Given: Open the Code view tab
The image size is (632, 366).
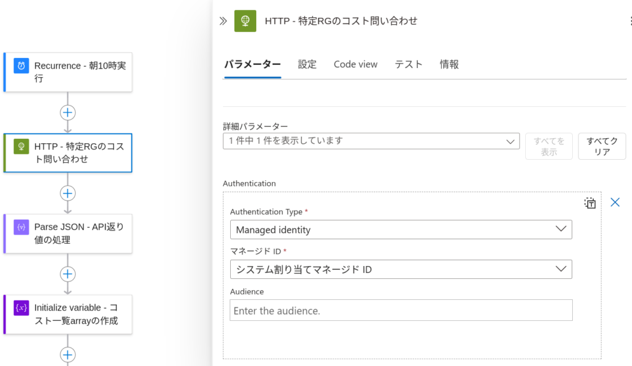Looking at the screenshot, I should (x=355, y=64).
